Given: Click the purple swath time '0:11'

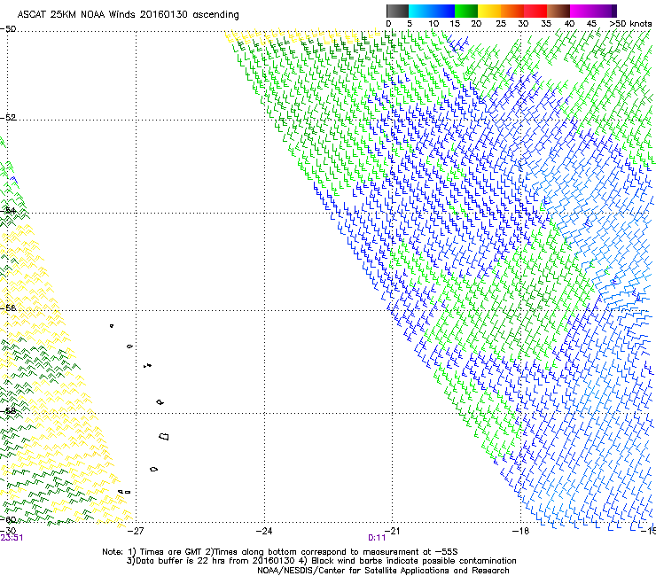Looking at the screenshot, I should click(377, 538).
